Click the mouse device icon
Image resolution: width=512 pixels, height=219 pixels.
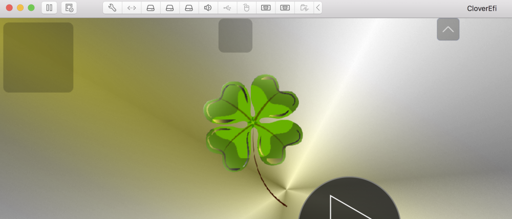[247, 8]
